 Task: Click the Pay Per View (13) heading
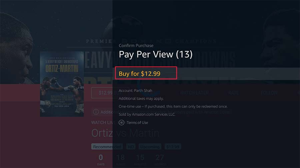(156, 54)
